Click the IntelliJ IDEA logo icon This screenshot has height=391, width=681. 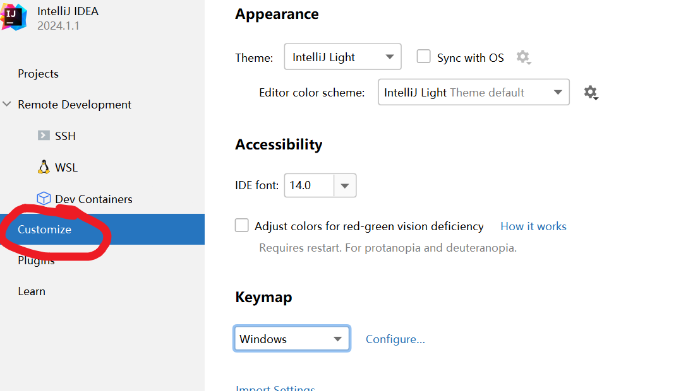click(13, 16)
